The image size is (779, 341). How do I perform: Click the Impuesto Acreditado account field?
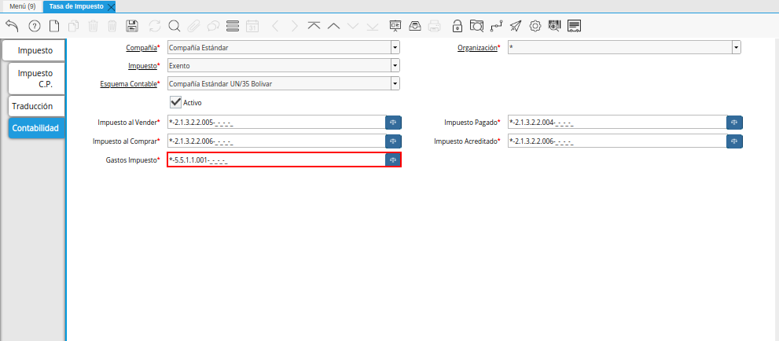tap(617, 141)
